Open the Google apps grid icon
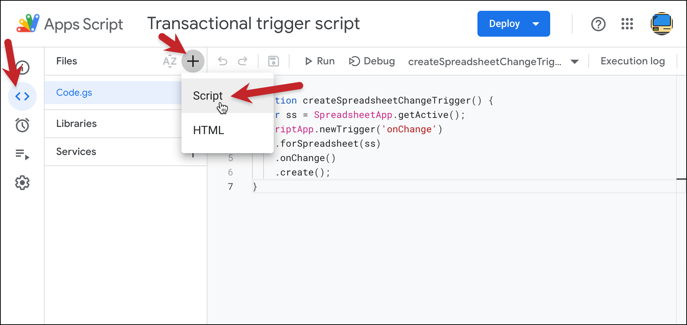687x325 pixels. point(627,24)
